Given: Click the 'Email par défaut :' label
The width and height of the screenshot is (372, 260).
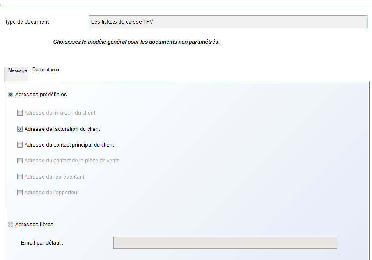Looking at the screenshot, I should point(42,243).
